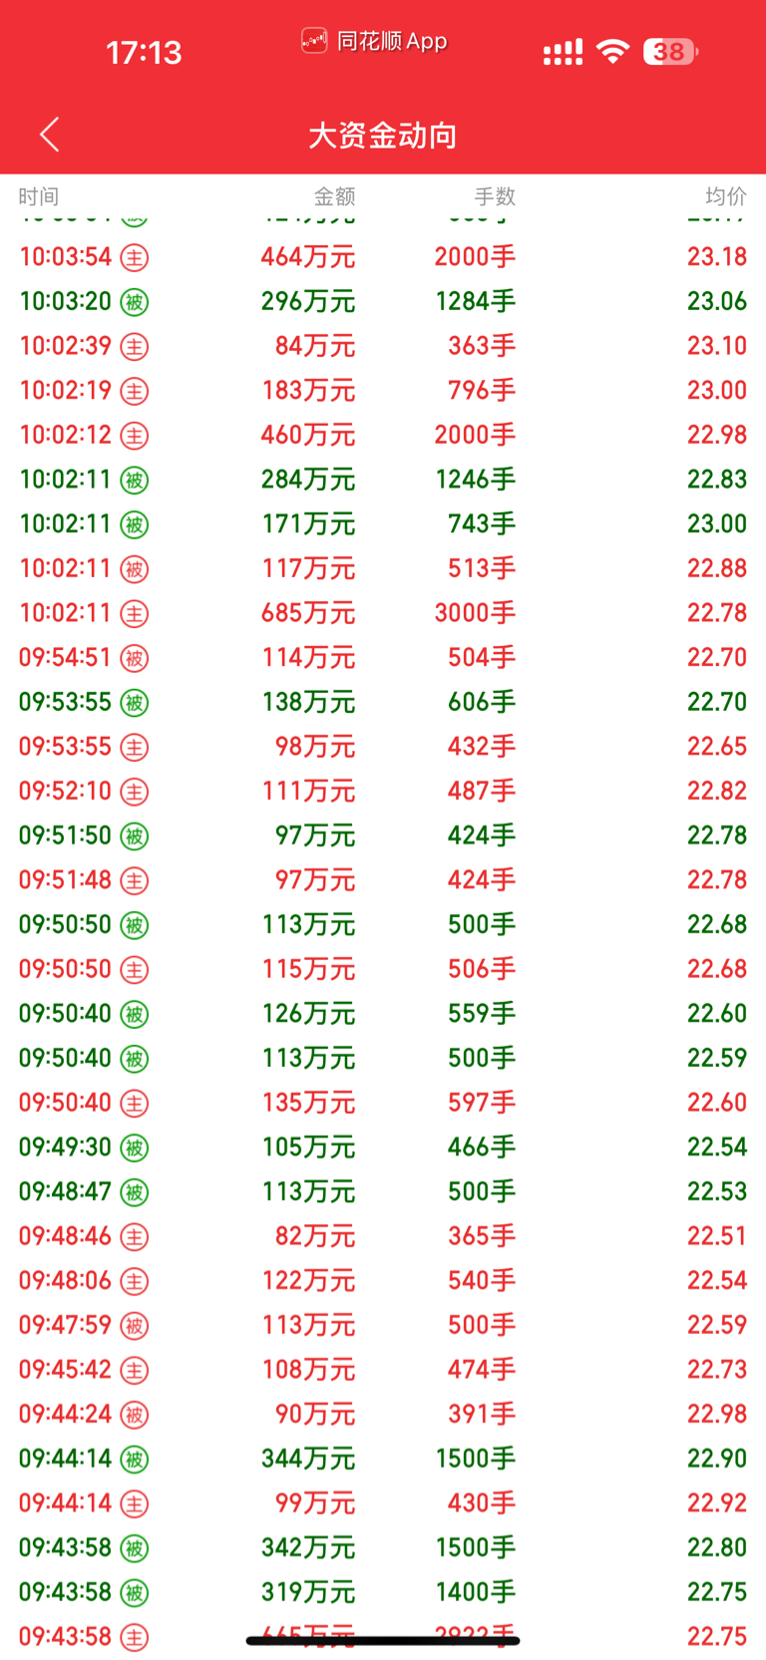Image resolution: width=766 pixels, height=1660 pixels.
Task: Select the 3000手 volume entry
Action: [x=475, y=613]
